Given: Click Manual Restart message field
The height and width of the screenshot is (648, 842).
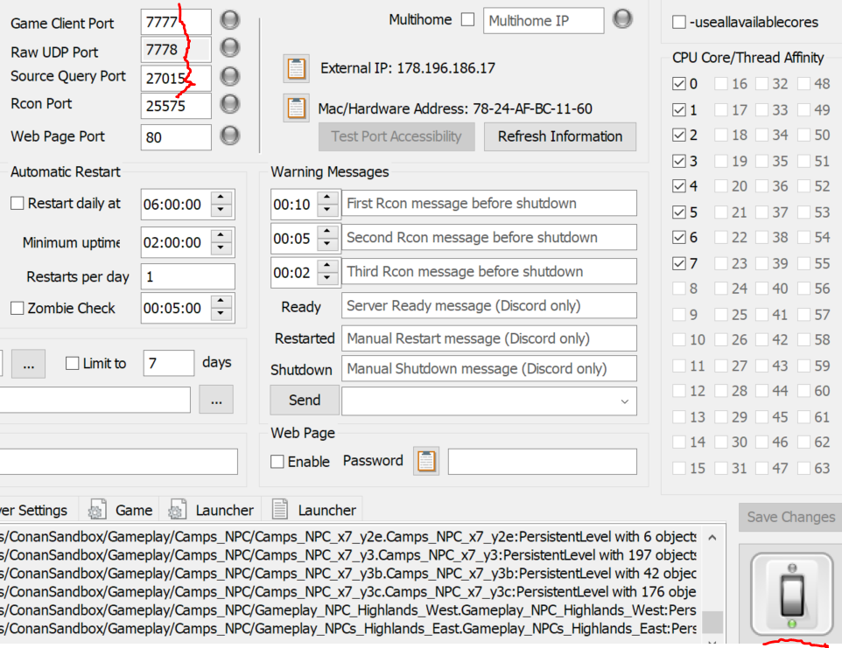Looking at the screenshot, I should (x=489, y=338).
